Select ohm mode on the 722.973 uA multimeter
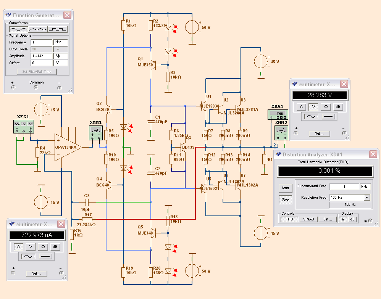 (43, 247)
